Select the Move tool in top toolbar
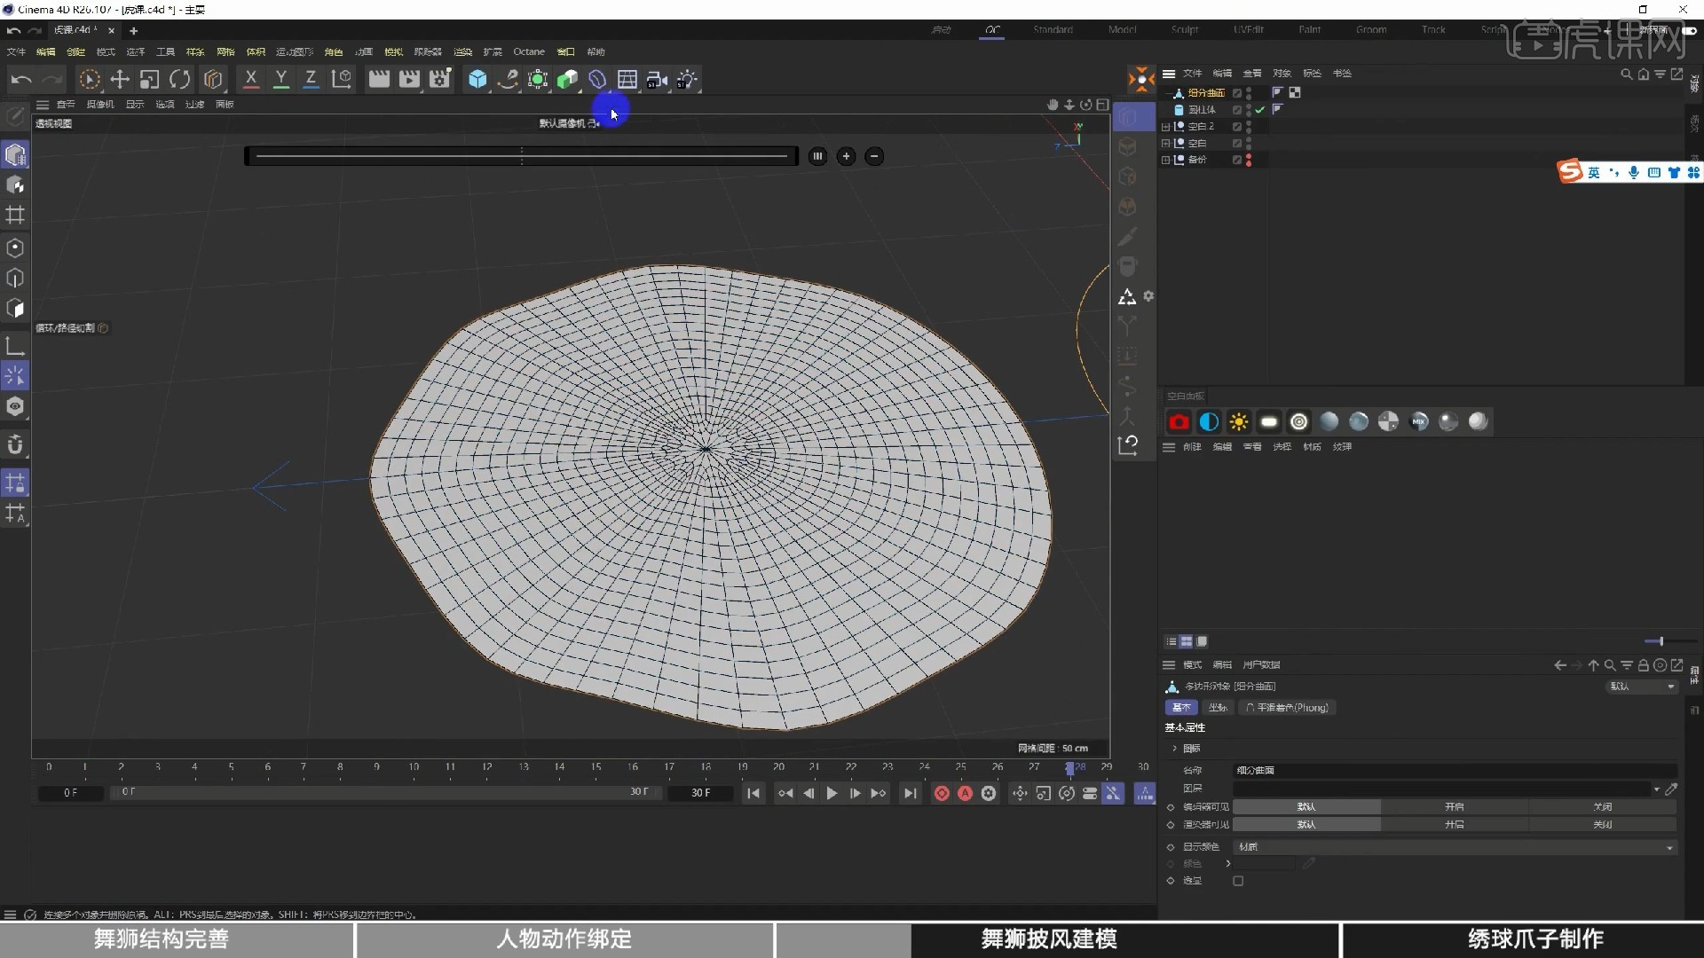This screenshot has height=958, width=1704. (x=120, y=80)
